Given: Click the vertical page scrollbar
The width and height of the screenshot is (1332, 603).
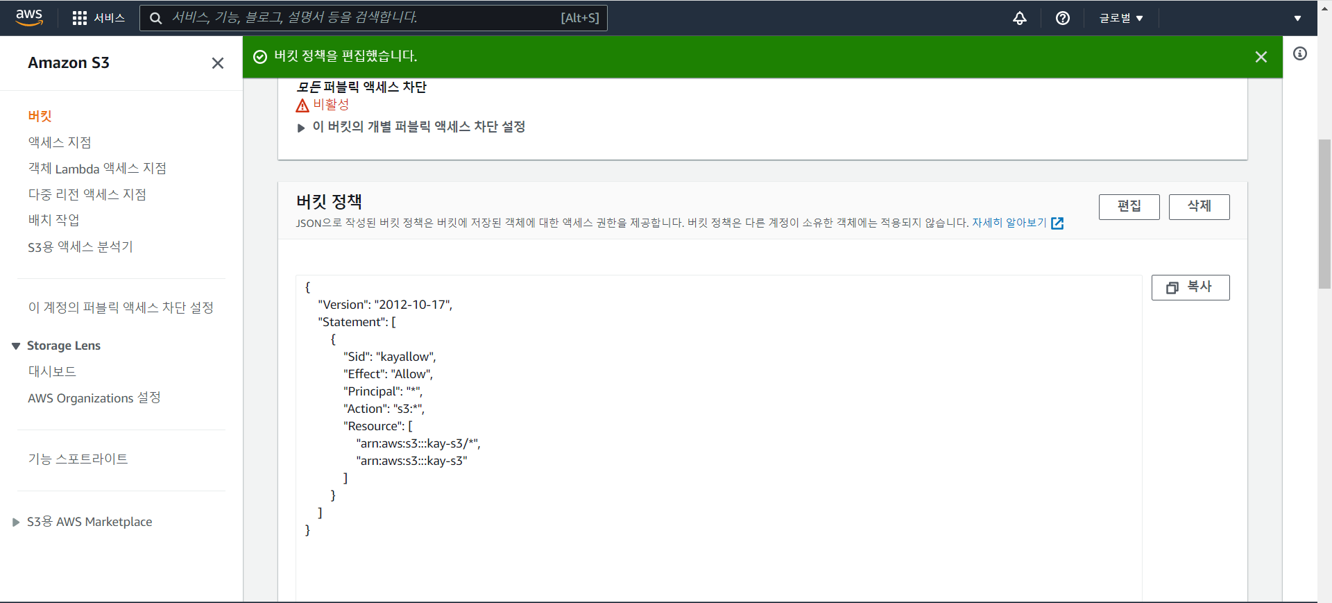Looking at the screenshot, I should [x=1324, y=214].
